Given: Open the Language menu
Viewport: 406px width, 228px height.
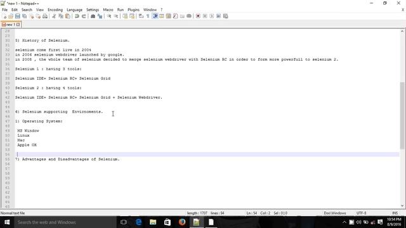Looking at the screenshot, I should pos(75,10).
